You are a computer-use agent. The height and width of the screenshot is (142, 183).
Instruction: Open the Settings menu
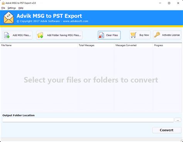pos(12,8)
